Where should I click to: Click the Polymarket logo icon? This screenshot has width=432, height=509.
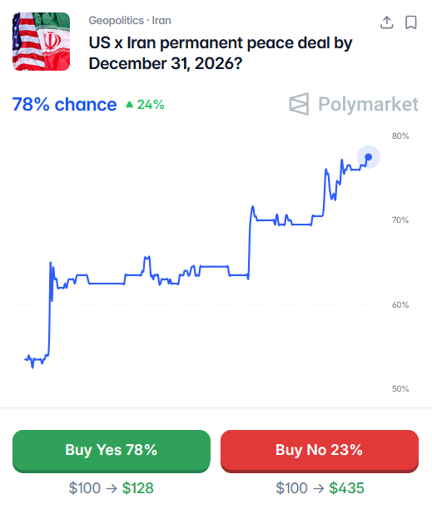click(299, 104)
